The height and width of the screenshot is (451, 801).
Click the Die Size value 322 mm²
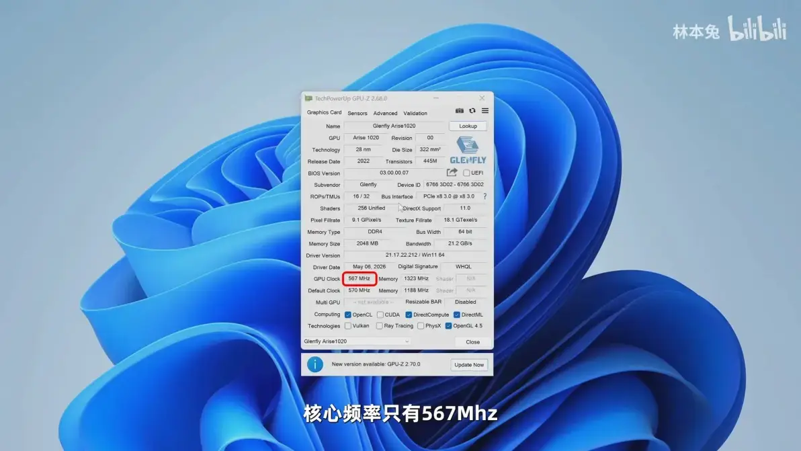[430, 150]
